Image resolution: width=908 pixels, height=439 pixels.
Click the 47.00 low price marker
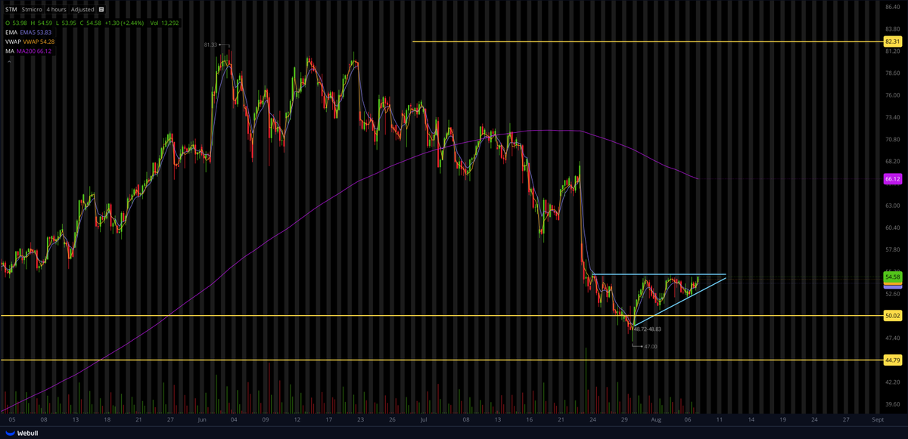649,346
